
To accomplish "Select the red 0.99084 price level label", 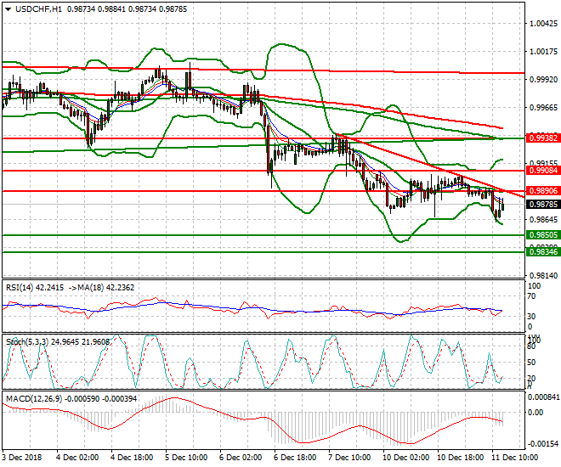I will (x=543, y=171).
